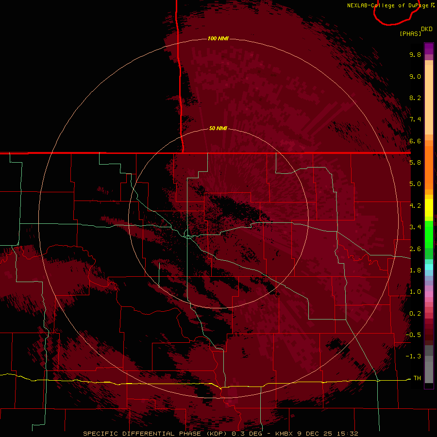Click the 50 NMI range ring label
Screen dimensions: 437x437
pyautogui.click(x=218, y=128)
